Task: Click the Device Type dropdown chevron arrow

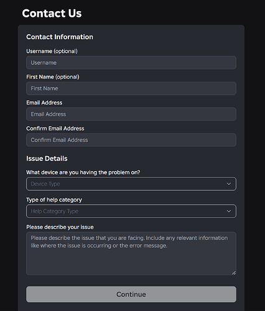Action: [229, 184]
